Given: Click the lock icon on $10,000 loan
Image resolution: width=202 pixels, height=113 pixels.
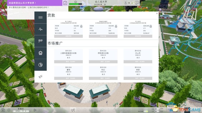Looking at the screenshot, I should click(x=81, y=26).
